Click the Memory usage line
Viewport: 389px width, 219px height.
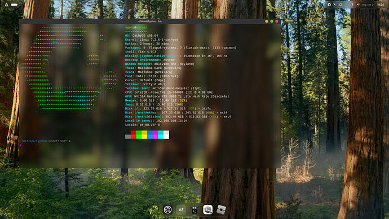156,100
